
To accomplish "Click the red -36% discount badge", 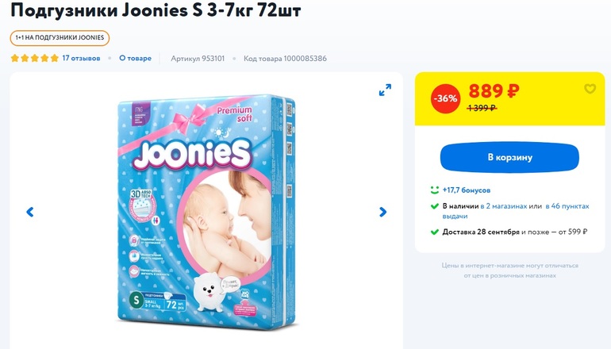I will coord(445,98).
